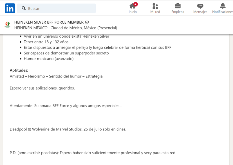Open the Empleos briefcase icon
This screenshot has width=233, height=165.
(x=178, y=6)
